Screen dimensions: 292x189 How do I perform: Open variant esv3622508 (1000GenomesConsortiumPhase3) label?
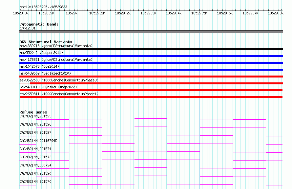(59, 80)
